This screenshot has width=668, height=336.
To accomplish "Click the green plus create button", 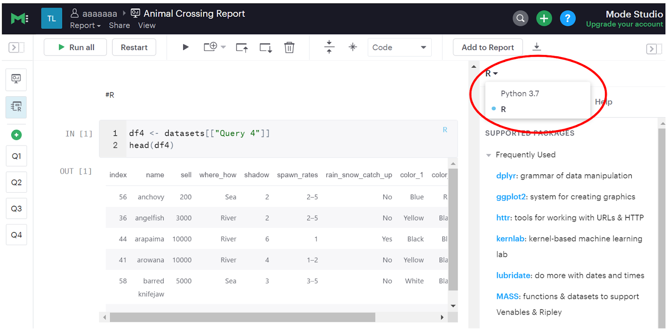I will (x=544, y=18).
